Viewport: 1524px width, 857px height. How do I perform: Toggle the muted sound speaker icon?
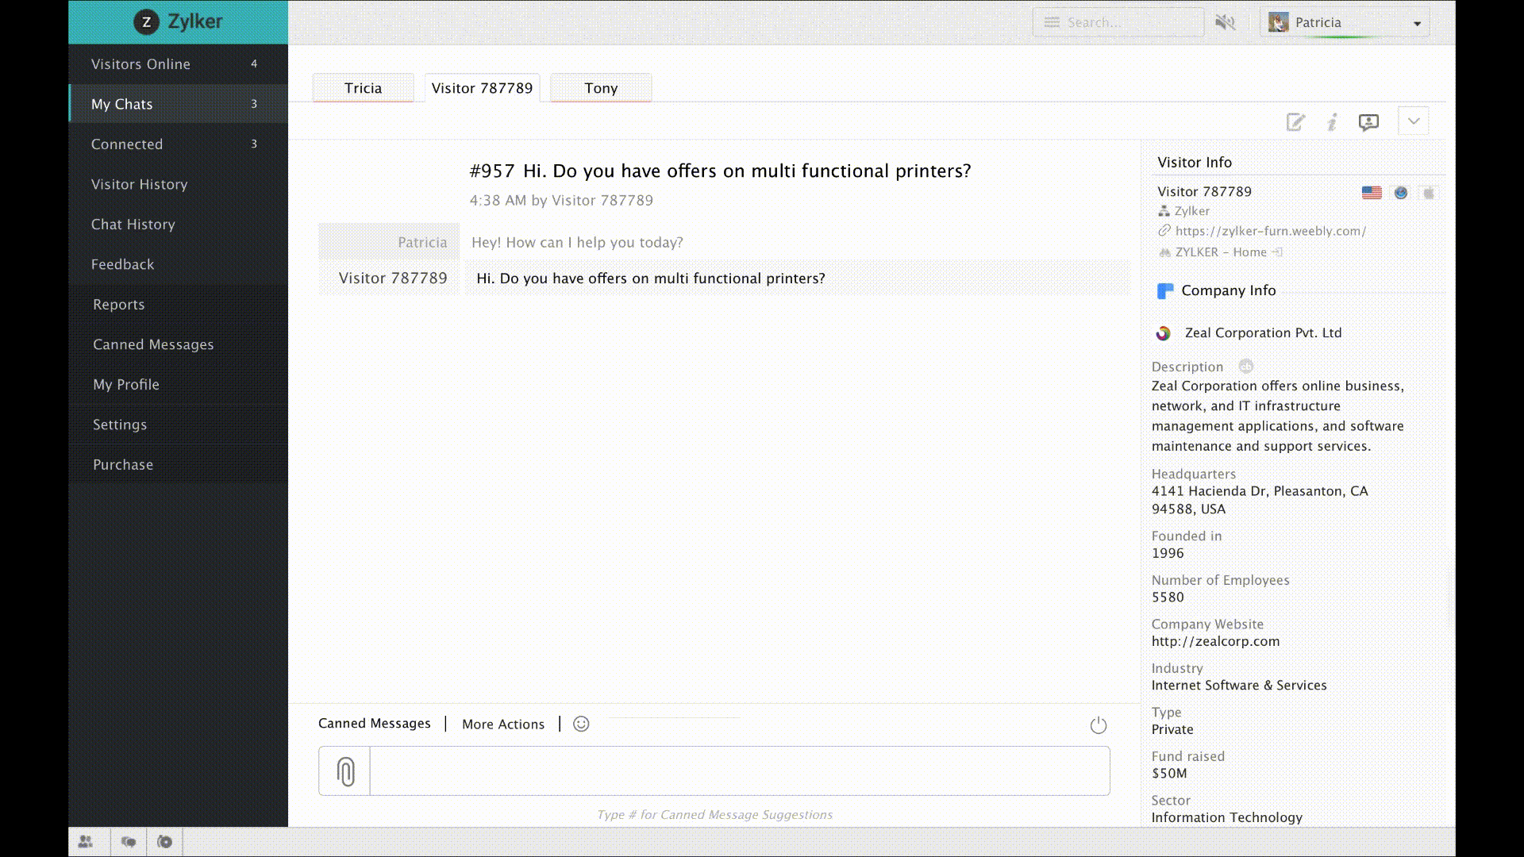(x=1226, y=22)
